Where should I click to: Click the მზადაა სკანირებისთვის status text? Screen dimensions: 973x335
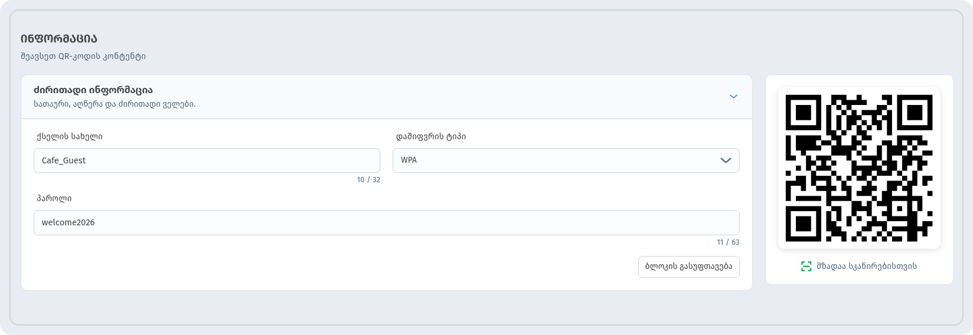[866, 267]
